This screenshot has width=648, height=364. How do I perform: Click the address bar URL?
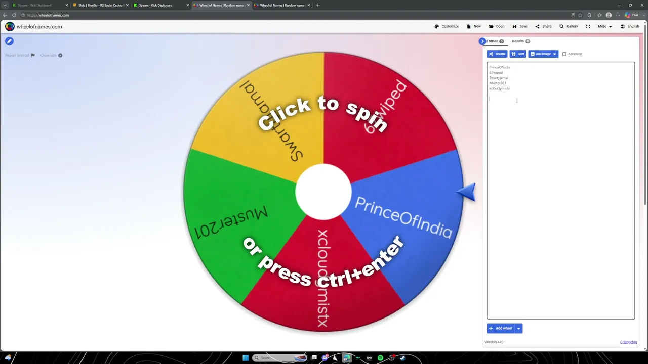(x=48, y=15)
